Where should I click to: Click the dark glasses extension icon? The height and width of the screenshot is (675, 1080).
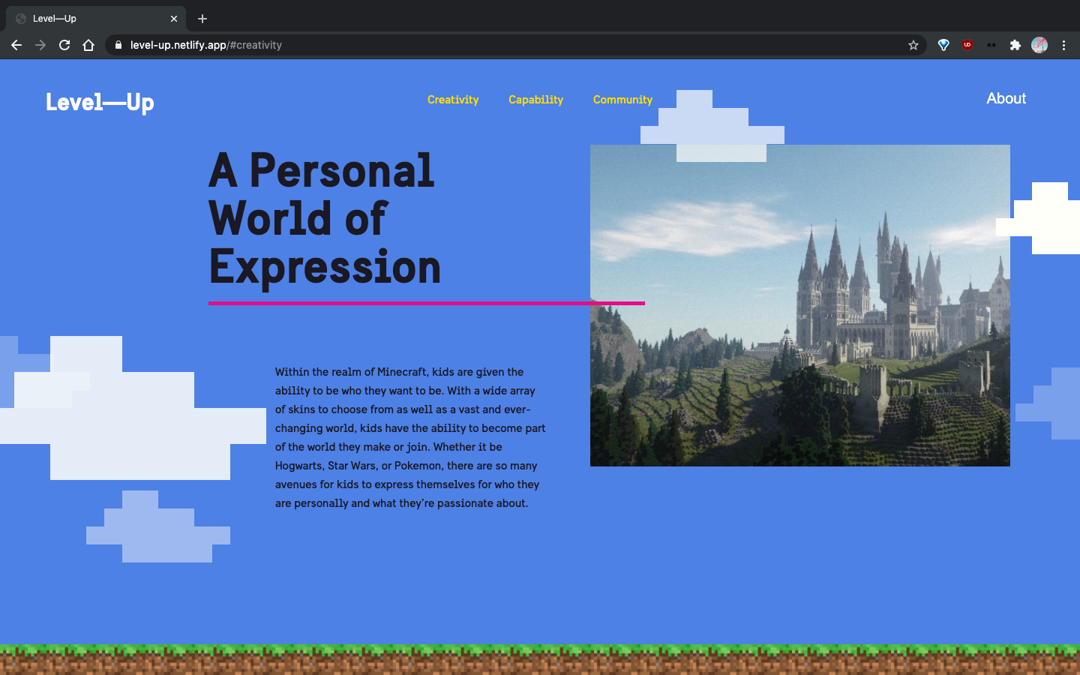click(x=991, y=45)
